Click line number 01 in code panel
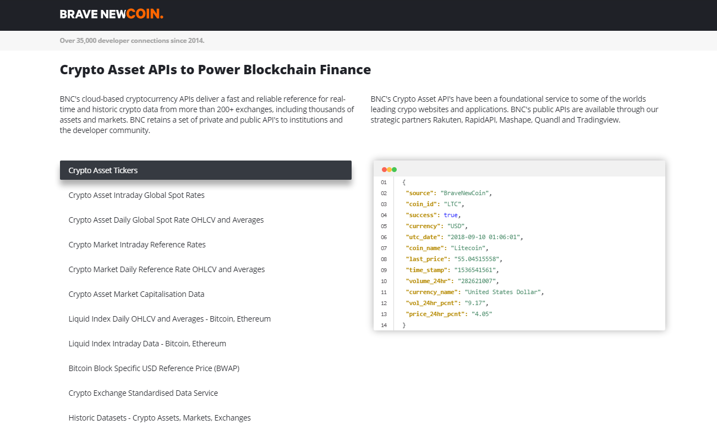Viewport: 717px width, 431px height. pos(384,182)
